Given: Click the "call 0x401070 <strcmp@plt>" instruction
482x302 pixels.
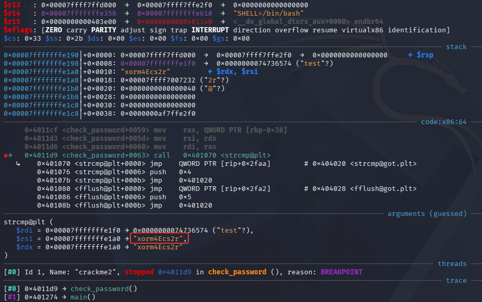Looking at the screenshot, I should coord(212,155).
